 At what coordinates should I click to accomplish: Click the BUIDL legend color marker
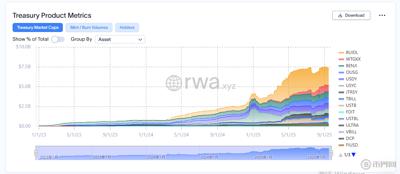click(341, 53)
